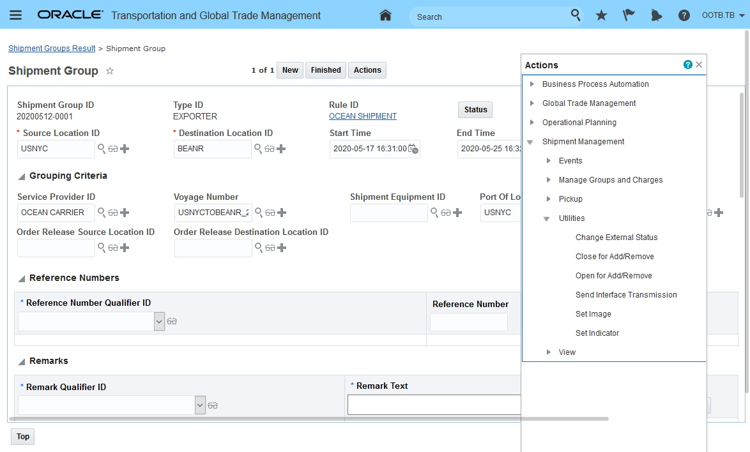Search Order Release Source Location ID

pyautogui.click(x=102, y=248)
